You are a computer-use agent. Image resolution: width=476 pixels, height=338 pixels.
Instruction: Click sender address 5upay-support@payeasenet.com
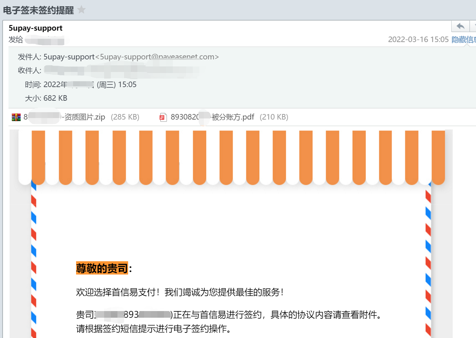click(157, 57)
